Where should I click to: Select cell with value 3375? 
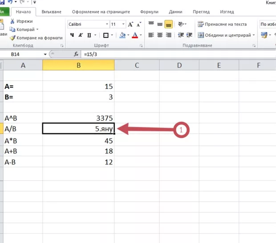coord(78,118)
